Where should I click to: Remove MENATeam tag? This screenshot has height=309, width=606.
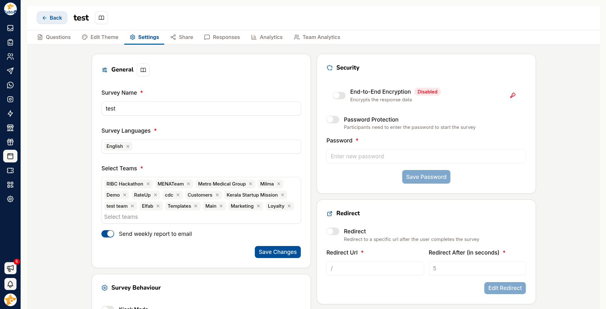pyautogui.click(x=188, y=184)
